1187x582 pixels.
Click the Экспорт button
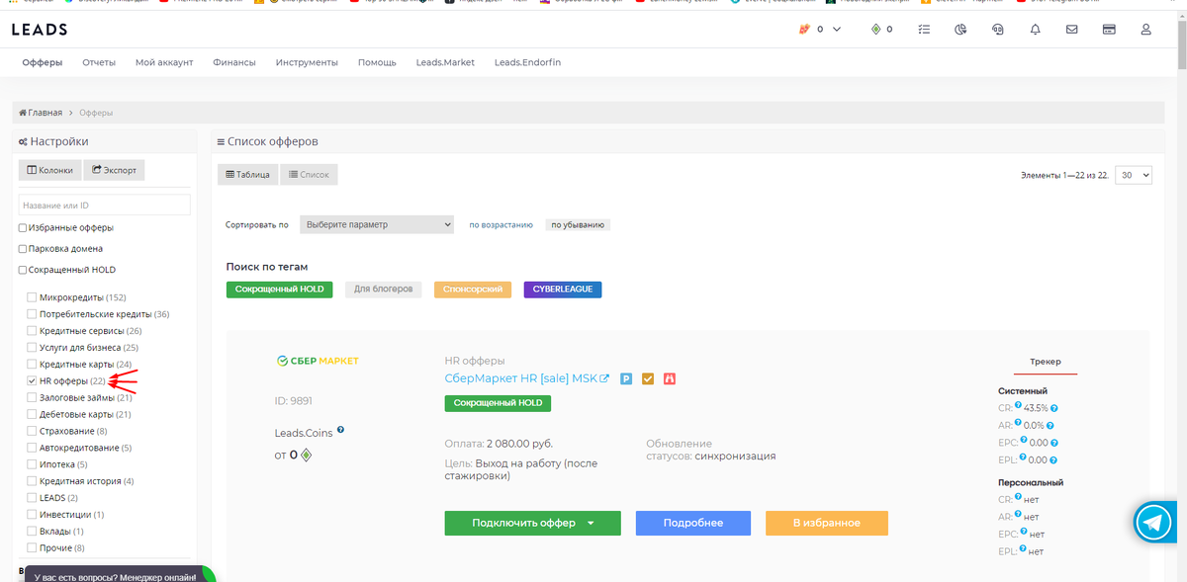[x=115, y=170]
